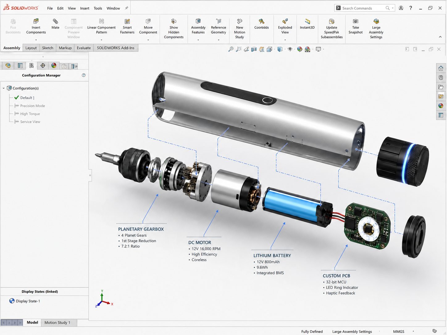Click the help icon in Configuration Manager
Screen dimensions: 447x335
coord(84,75)
